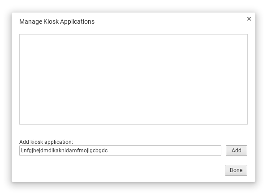Click the empty area of the app ID textbox
The height and width of the screenshot is (194, 267).
(x=164, y=151)
